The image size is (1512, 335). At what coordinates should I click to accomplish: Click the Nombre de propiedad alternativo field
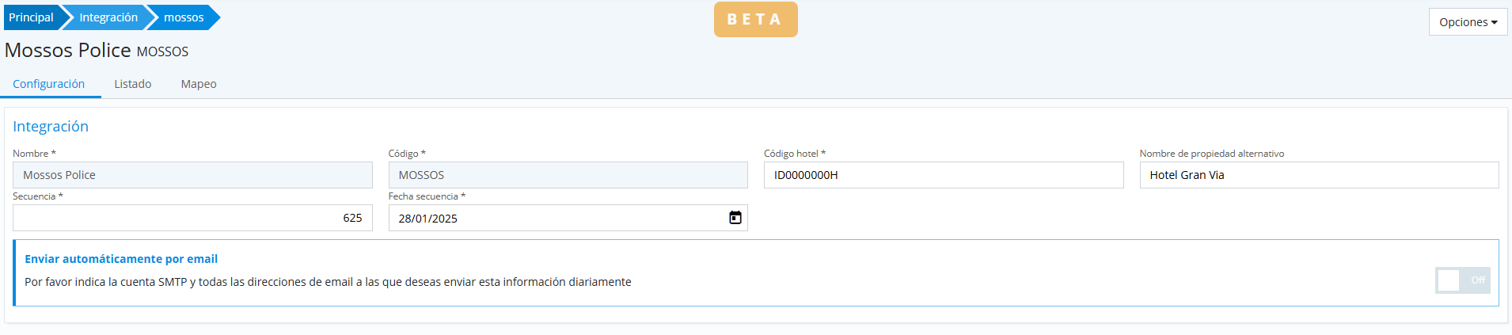click(x=1318, y=175)
